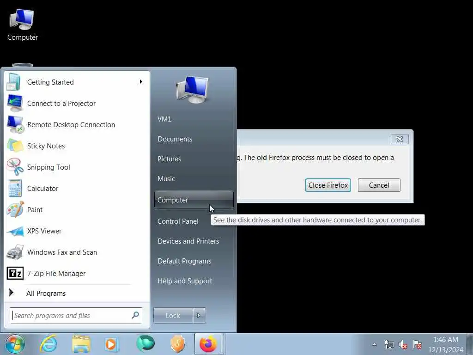Open the Calculator icon
The width and height of the screenshot is (473, 355).
[x=15, y=189]
